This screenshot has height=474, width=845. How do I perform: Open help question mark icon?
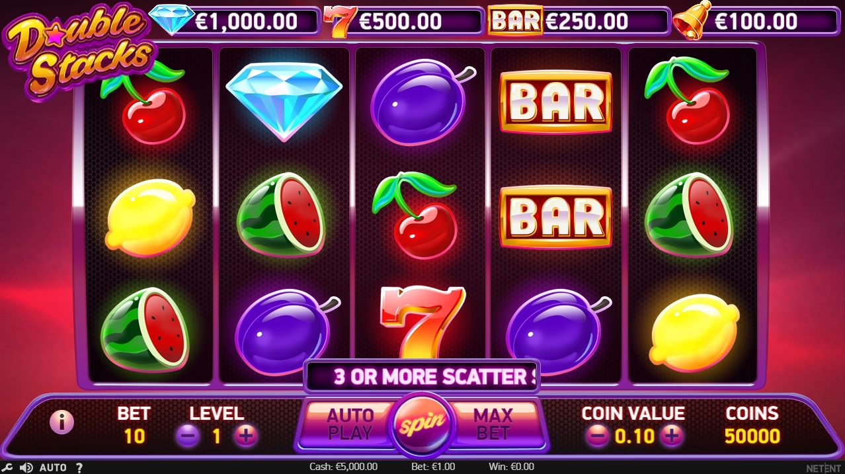(x=79, y=467)
